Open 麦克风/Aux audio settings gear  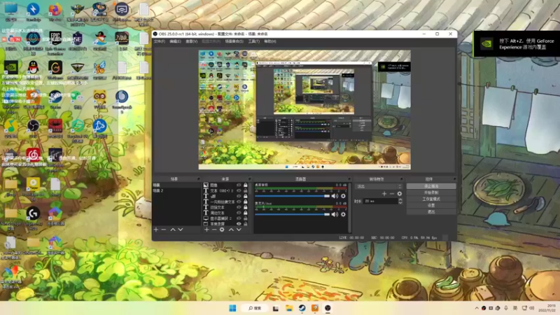pyautogui.click(x=343, y=214)
